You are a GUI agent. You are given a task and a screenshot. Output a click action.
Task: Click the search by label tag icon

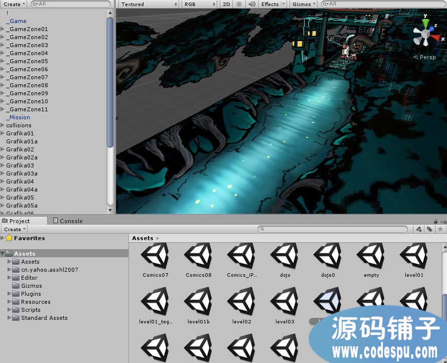429,229
